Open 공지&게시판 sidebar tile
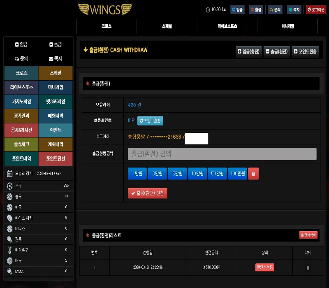The width and height of the screenshot is (329, 288). [x=21, y=130]
